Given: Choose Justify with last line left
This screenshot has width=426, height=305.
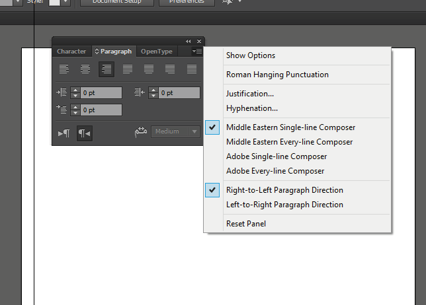Looking at the screenshot, I should (128, 69).
